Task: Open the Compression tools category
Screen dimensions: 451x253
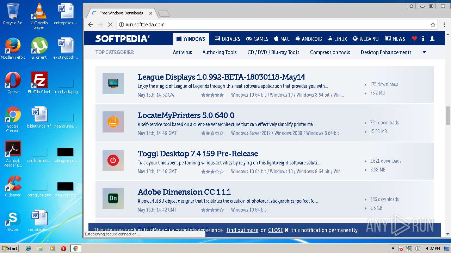Action: 330,52
